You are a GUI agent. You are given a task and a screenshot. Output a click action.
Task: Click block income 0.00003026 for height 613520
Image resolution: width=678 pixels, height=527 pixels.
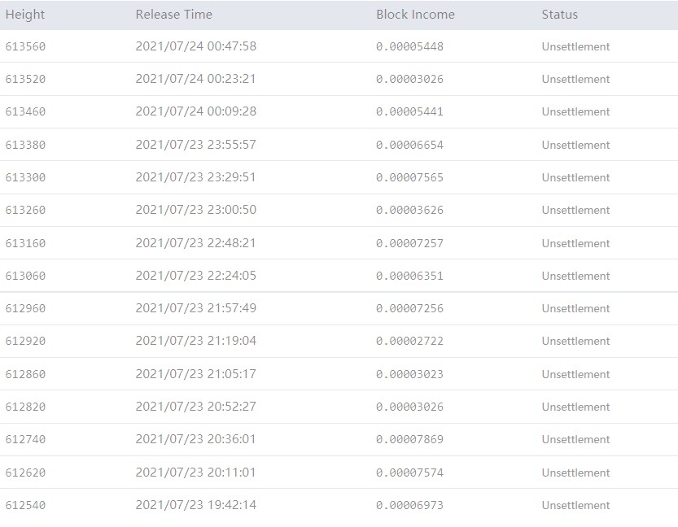point(409,80)
